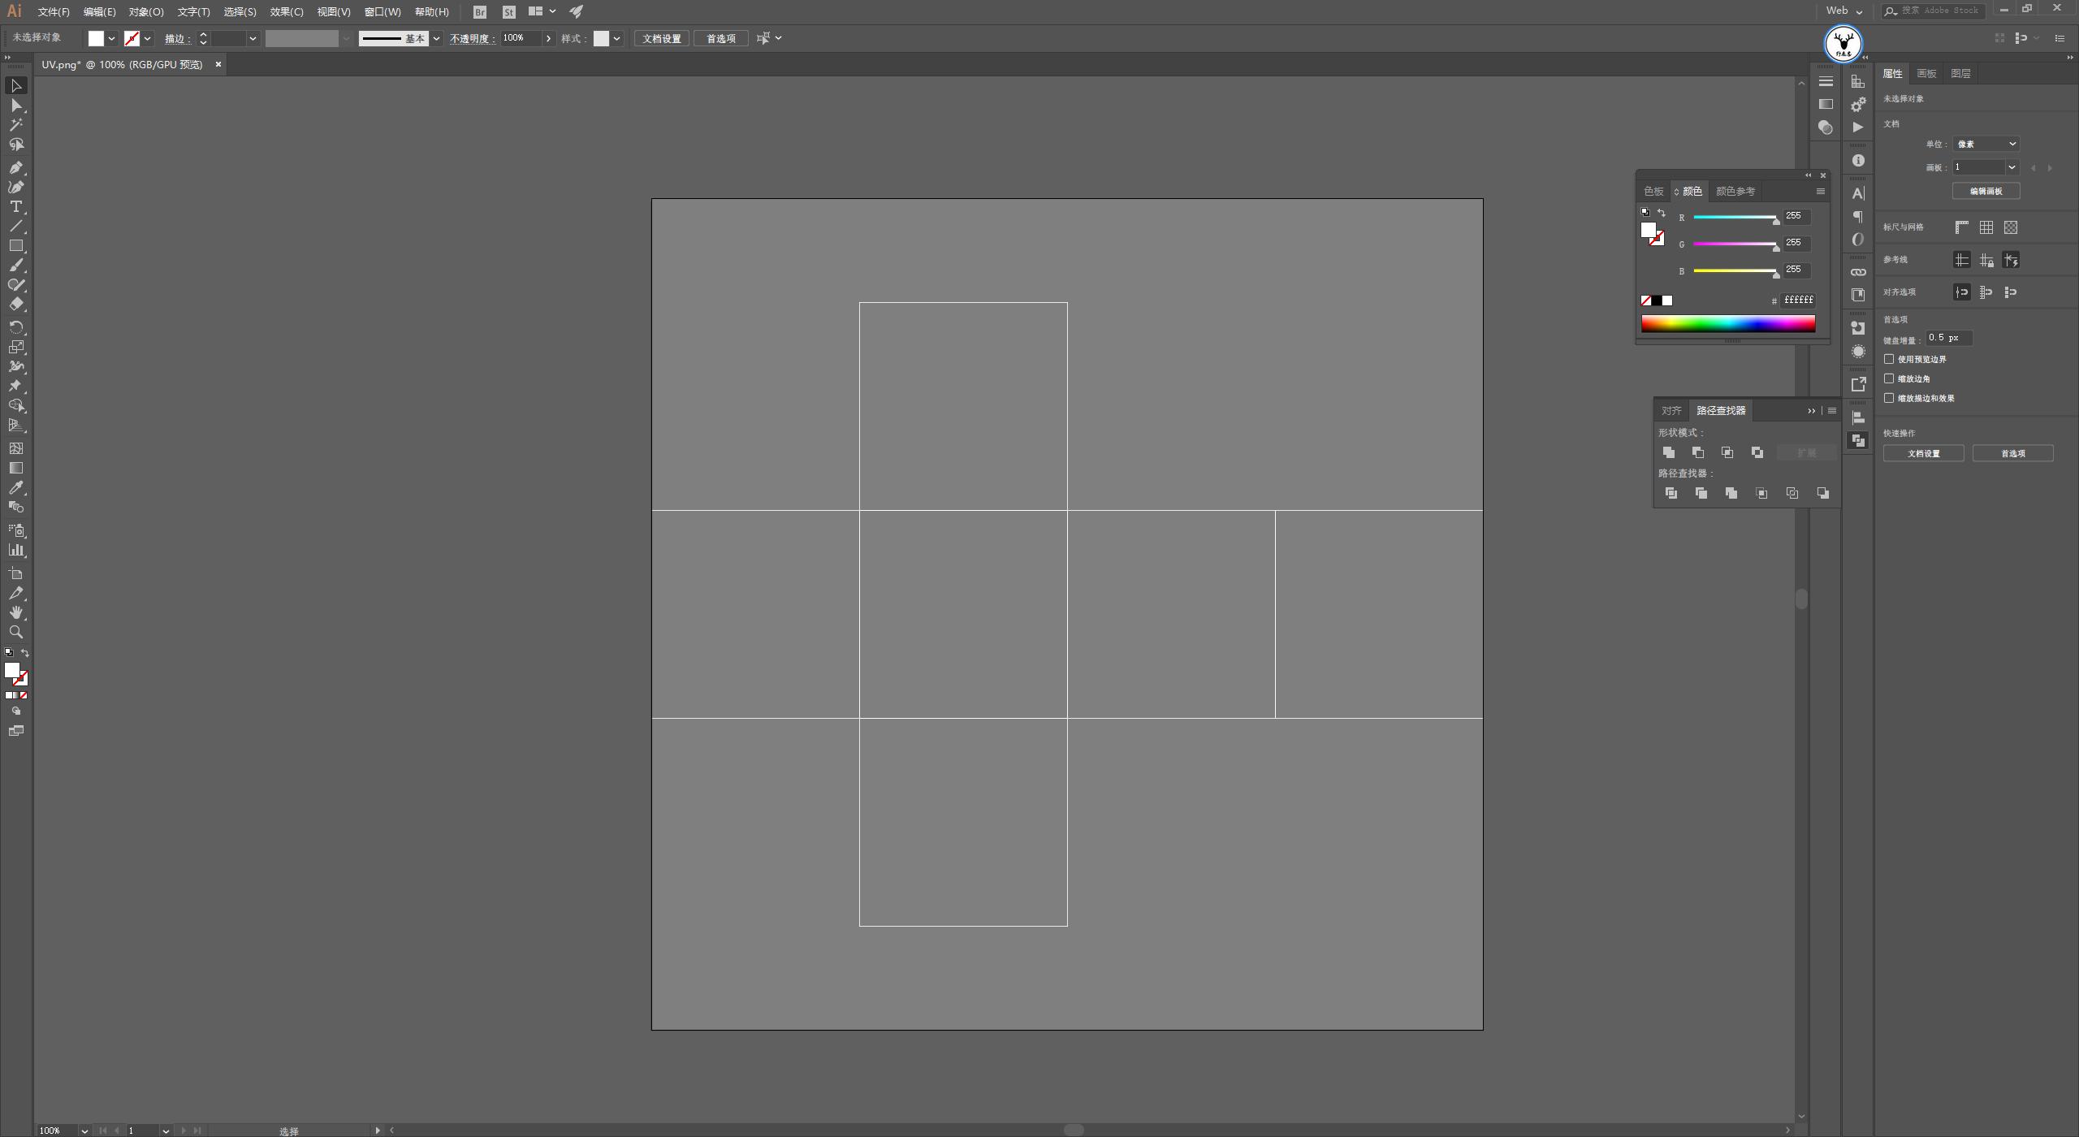The height and width of the screenshot is (1137, 2079).
Task: Toggle the 缩放边角 checkbox
Action: (1889, 378)
